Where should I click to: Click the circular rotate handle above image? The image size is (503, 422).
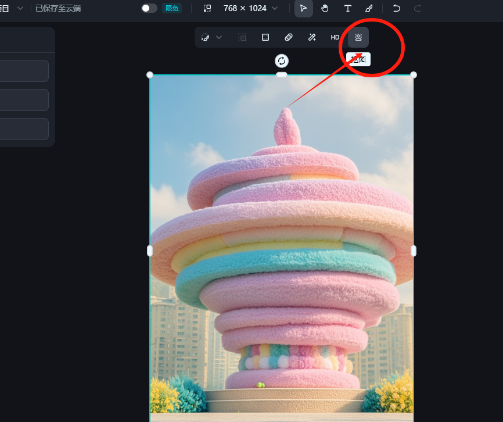pos(282,61)
